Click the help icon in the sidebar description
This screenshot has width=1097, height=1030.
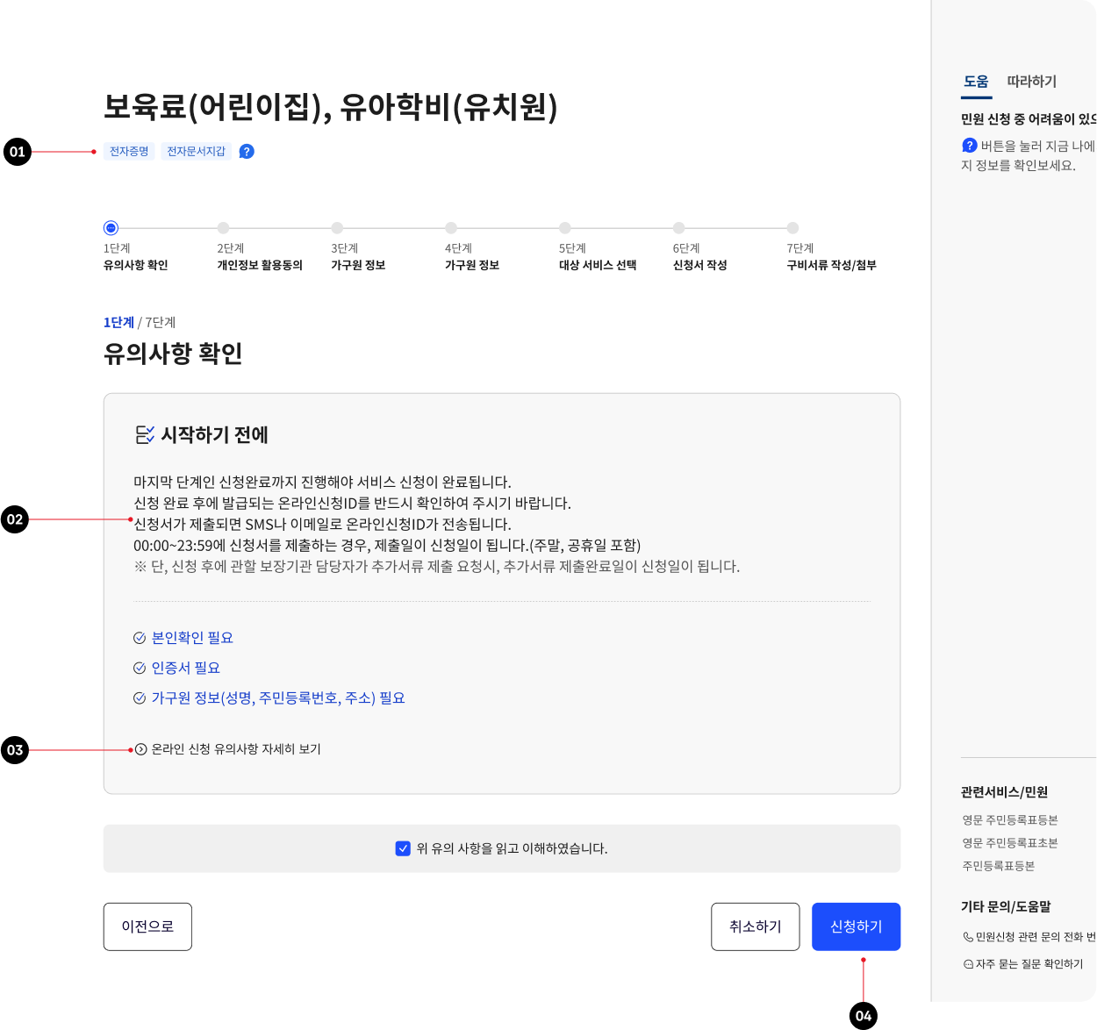point(970,146)
